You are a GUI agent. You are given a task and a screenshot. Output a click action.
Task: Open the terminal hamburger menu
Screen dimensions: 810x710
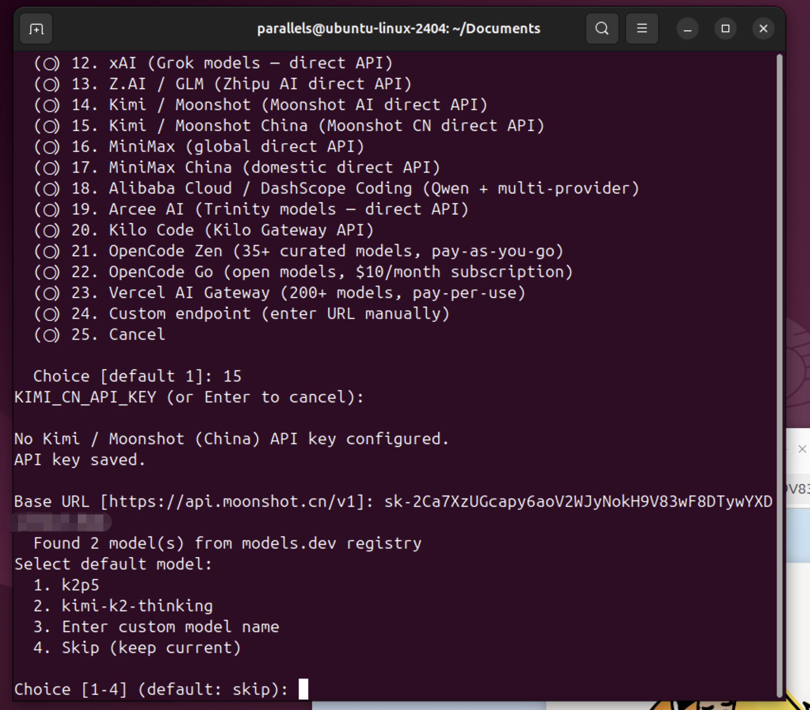[642, 29]
